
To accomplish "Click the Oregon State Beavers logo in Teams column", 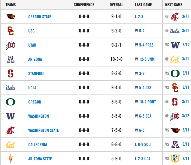I will pos(10,16).
